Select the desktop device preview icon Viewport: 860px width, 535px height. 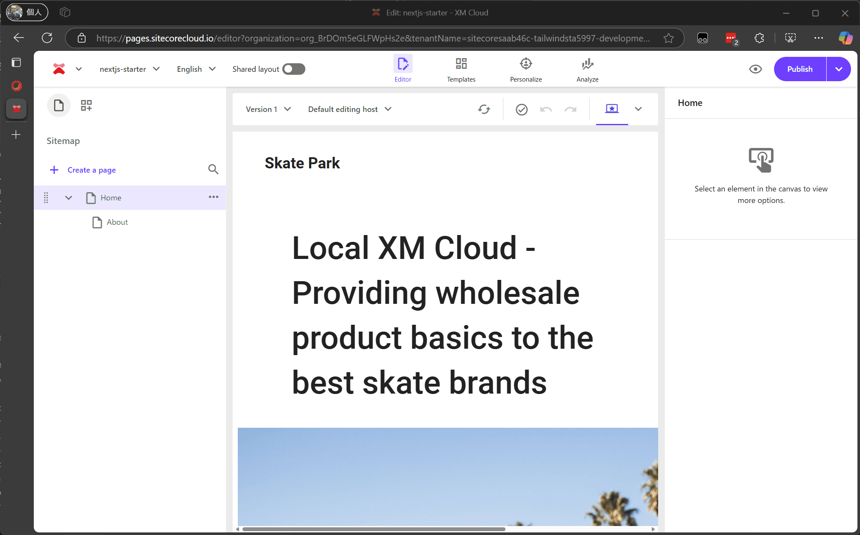[612, 109]
